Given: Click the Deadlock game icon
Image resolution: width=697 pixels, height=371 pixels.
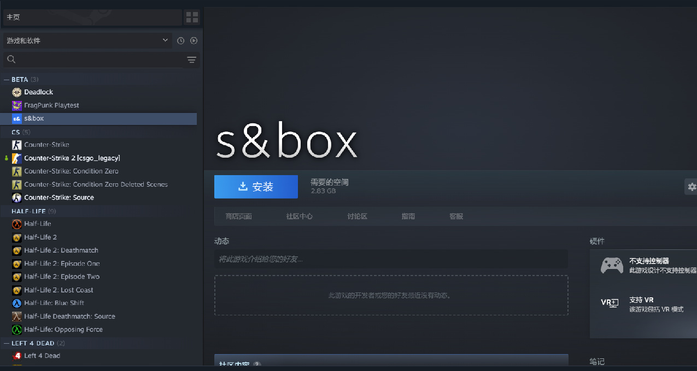Looking at the screenshot, I should point(17,92).
